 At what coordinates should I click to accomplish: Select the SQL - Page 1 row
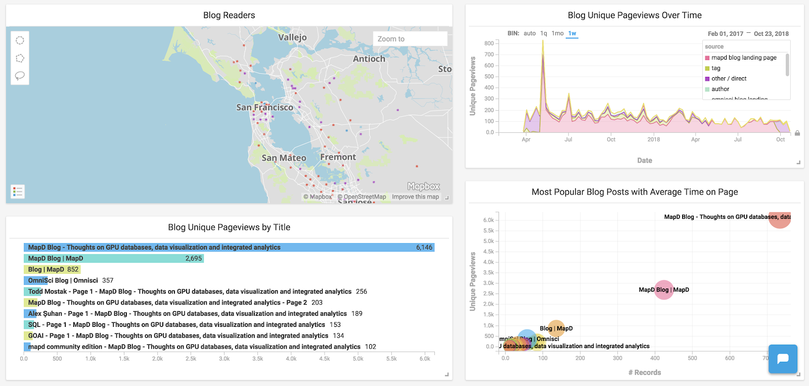(183, 325)
